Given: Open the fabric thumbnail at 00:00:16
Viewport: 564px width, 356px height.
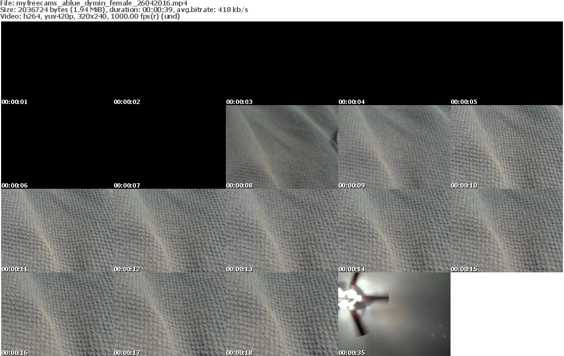Looking at the screenshot, I should click(x=57, y=314).
